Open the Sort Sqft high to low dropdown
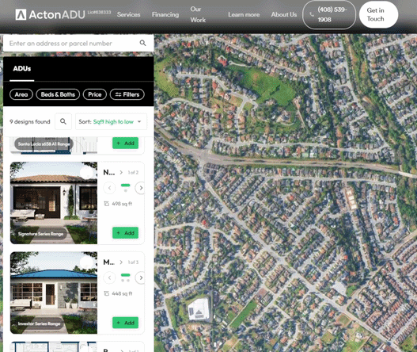This screenshot has width=417, height=352. coord(111,121)
